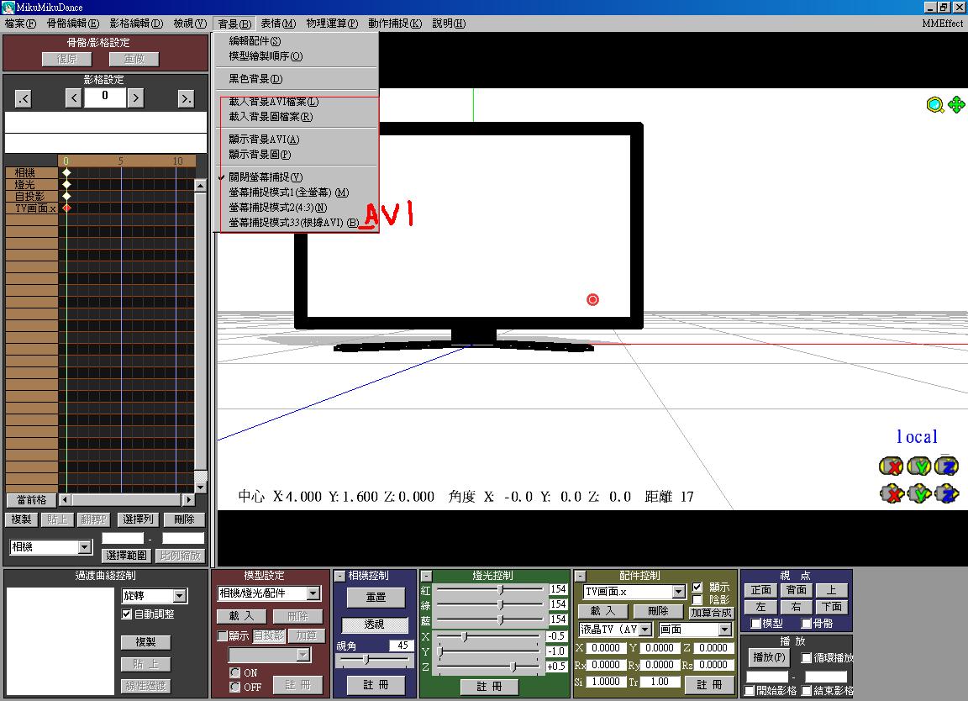
Task: Click the local Y-axis rotate icon
Action: tap(919, 466)
